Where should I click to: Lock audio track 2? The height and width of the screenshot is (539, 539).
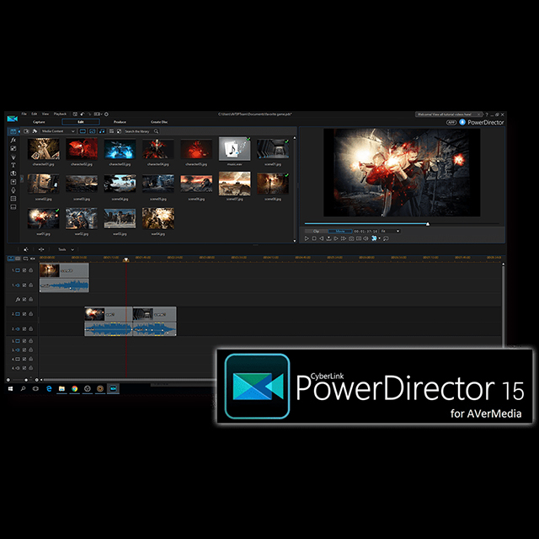coord(30,328)
